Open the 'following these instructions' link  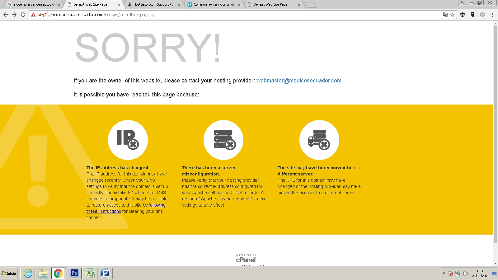(x=126, y=208)
